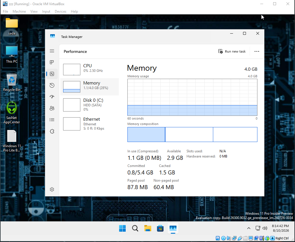Click the 1.5 GB Cached value
The image size is (295, 242).
(167, 172)
